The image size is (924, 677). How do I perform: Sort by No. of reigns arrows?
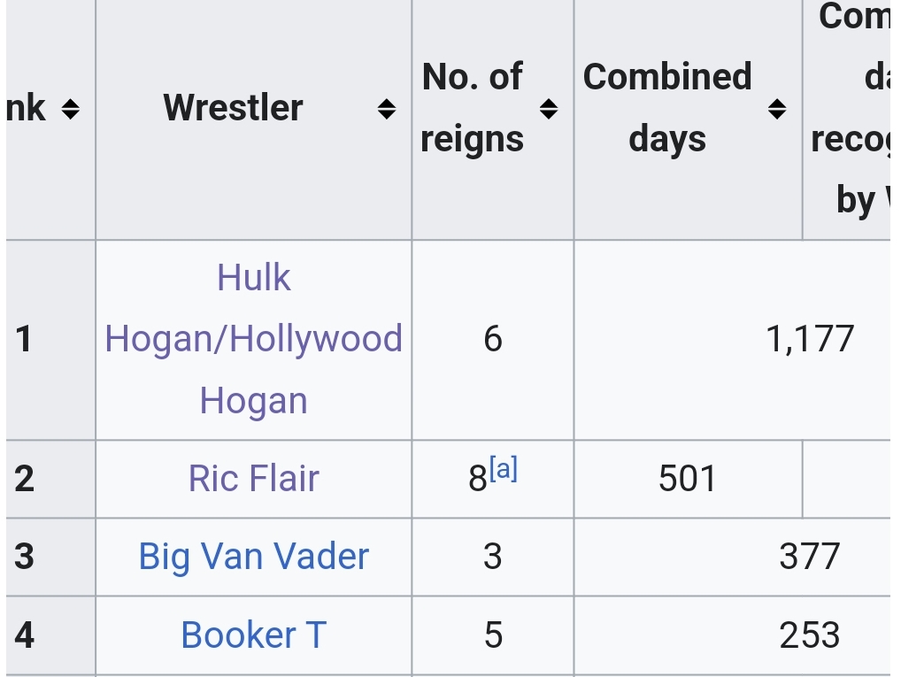pos(549,109)
